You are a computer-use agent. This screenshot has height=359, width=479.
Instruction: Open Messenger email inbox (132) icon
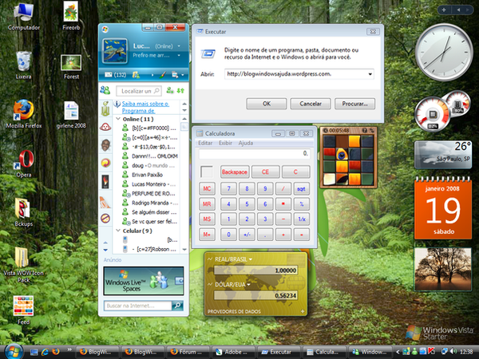click(x=115, y=75)
